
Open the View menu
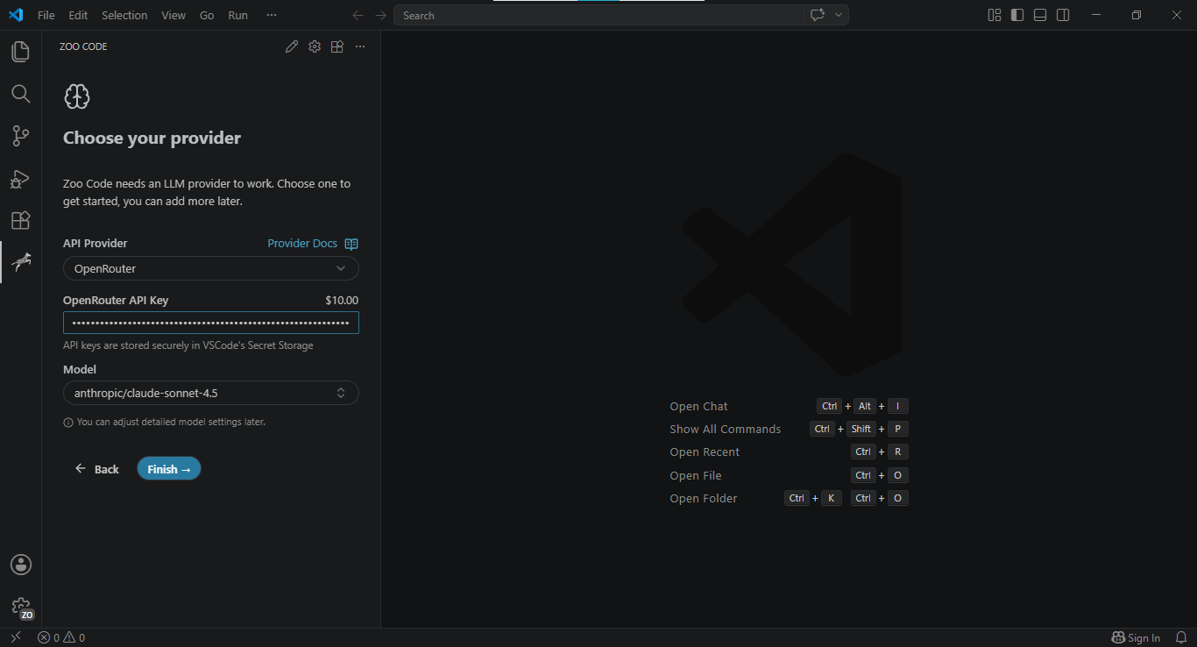click(174, 15)
